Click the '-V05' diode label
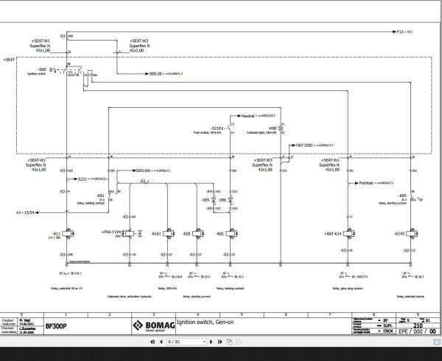 point(206,200)
